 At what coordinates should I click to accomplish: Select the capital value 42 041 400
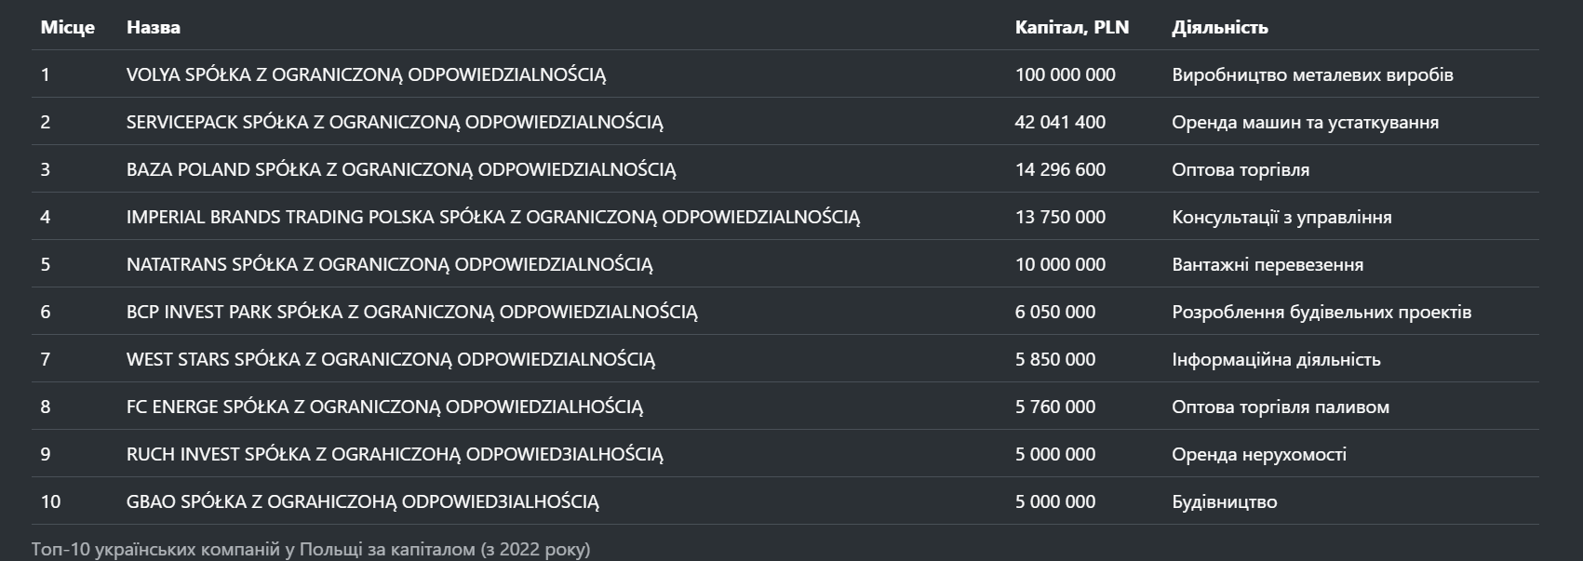click(1060, 123)
